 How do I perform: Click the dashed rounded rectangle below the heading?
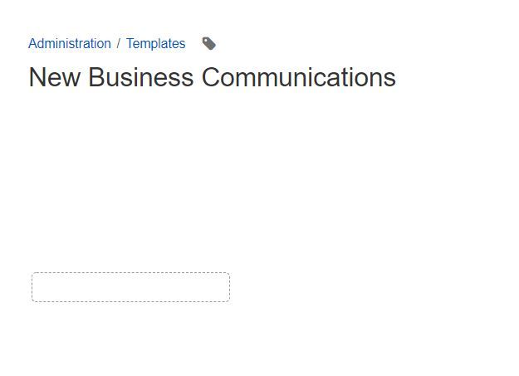coord(130,287)
